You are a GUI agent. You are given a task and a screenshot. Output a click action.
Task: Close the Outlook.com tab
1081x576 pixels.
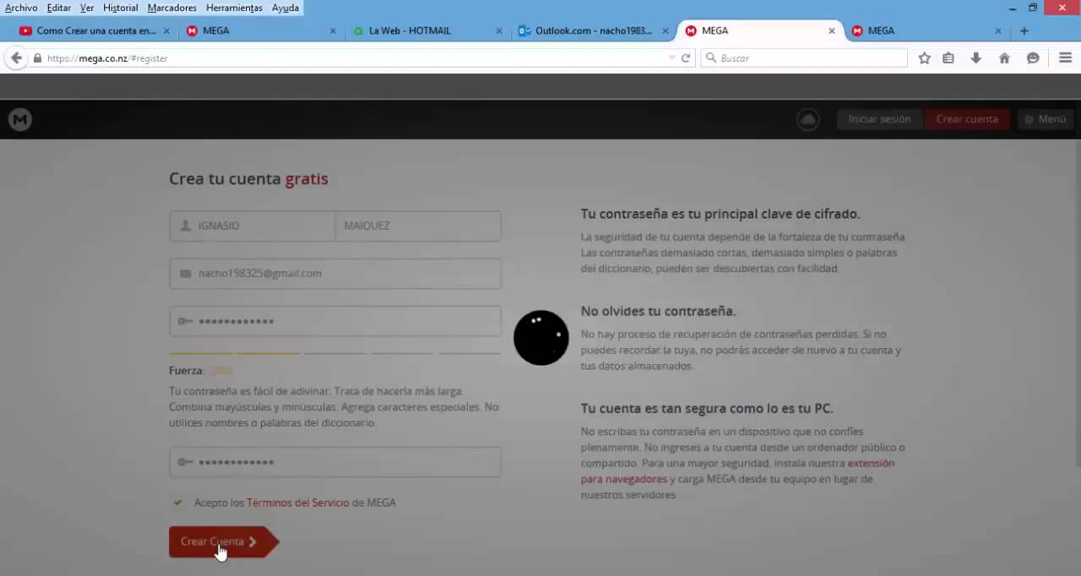coord(665,30)
